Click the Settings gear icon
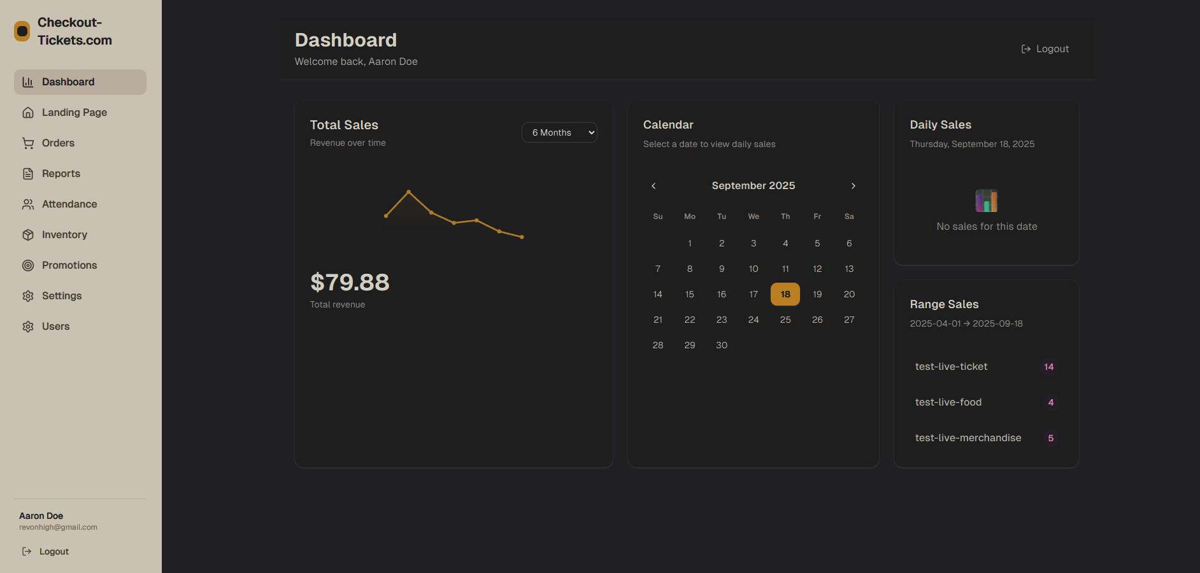The height and width of the screenshot is (573, 1200). coord(28,296)
